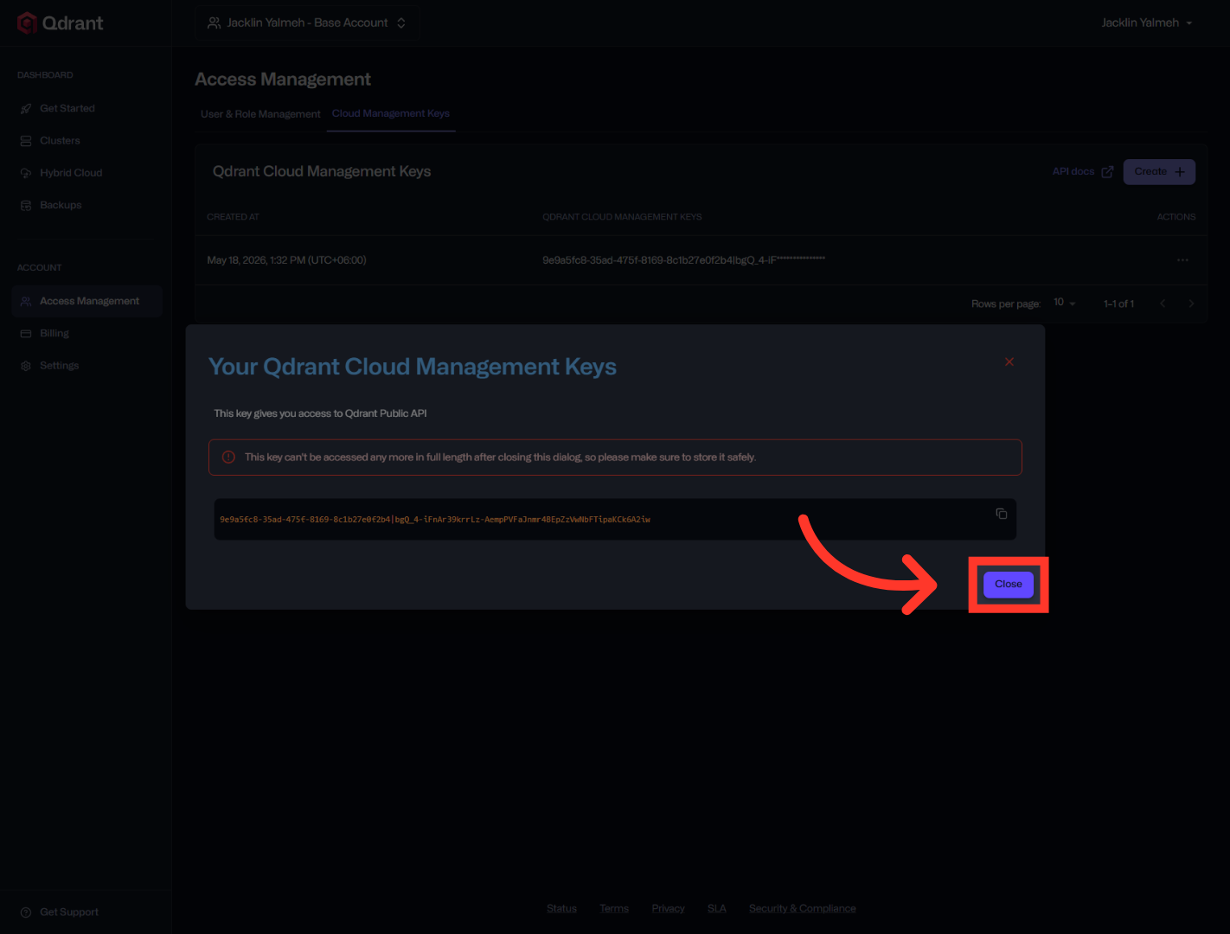Viewport: 1230px width, 934px height.
Task: Open the Privacy footer link
Action: [x=668, y=908]
